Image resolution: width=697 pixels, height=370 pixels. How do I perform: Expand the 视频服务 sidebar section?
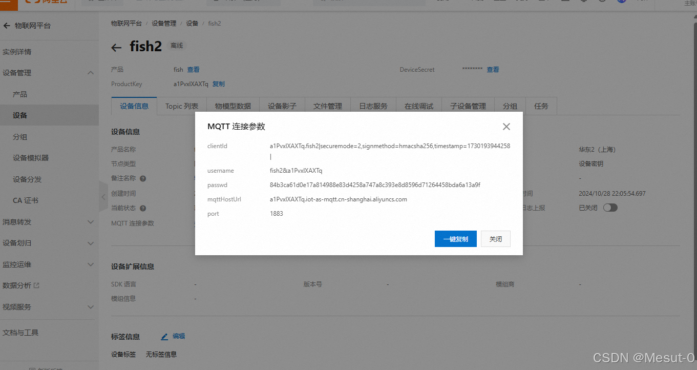91,307
